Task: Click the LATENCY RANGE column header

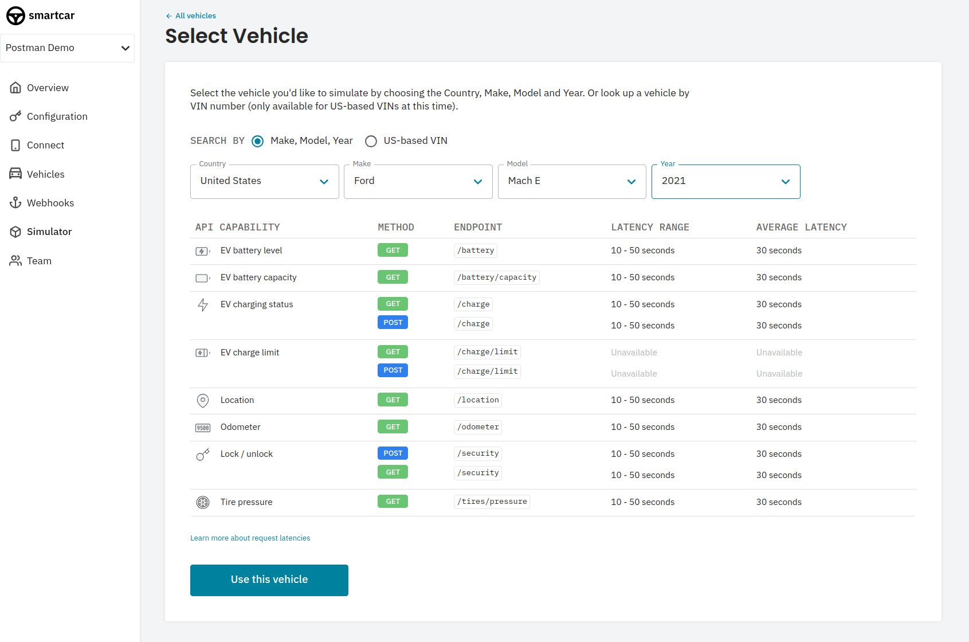Action: coord(650,227)
